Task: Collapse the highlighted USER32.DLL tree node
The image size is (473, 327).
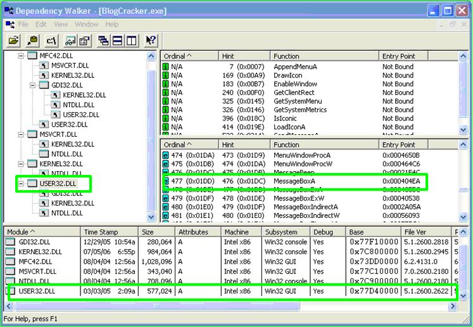Action: coord(21,184)
